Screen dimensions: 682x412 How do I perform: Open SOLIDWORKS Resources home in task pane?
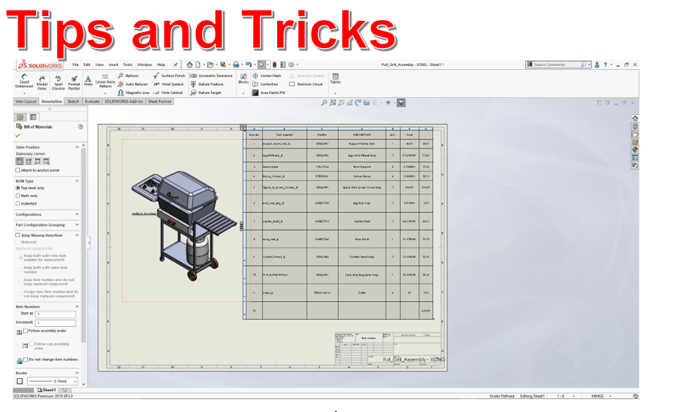pos(635,118)
